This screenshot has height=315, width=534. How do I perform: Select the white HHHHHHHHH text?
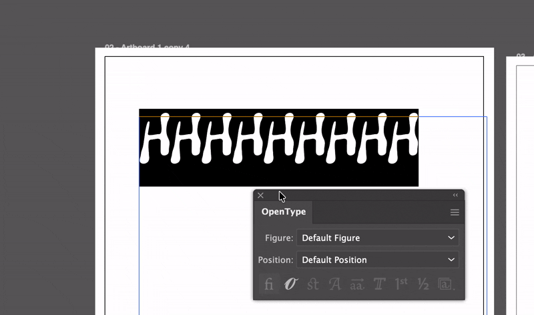279,138
